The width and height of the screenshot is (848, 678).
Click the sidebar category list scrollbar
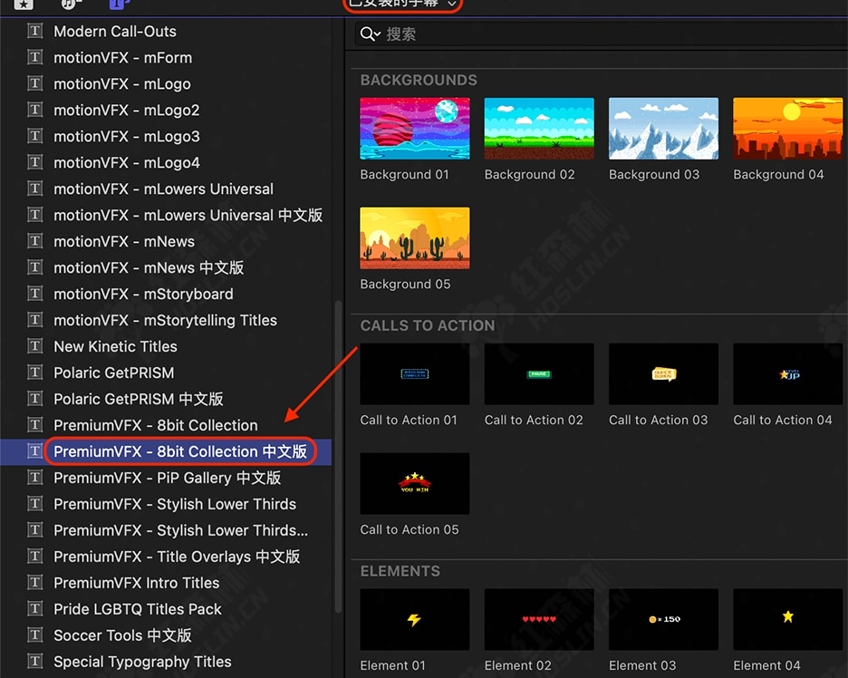coord(339,457)
